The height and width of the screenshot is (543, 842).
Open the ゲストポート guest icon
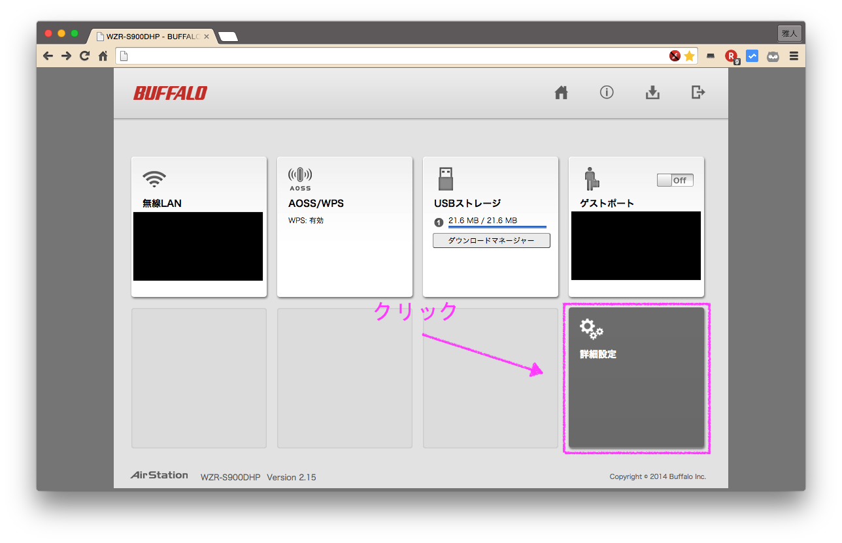592,179
